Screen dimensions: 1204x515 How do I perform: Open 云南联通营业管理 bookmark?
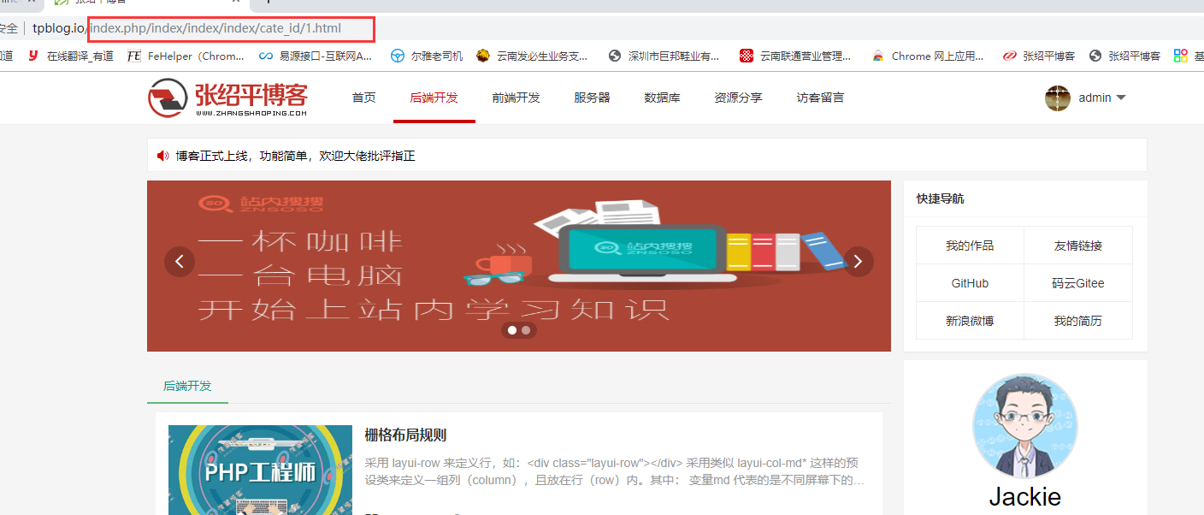(x=795, y=56)
